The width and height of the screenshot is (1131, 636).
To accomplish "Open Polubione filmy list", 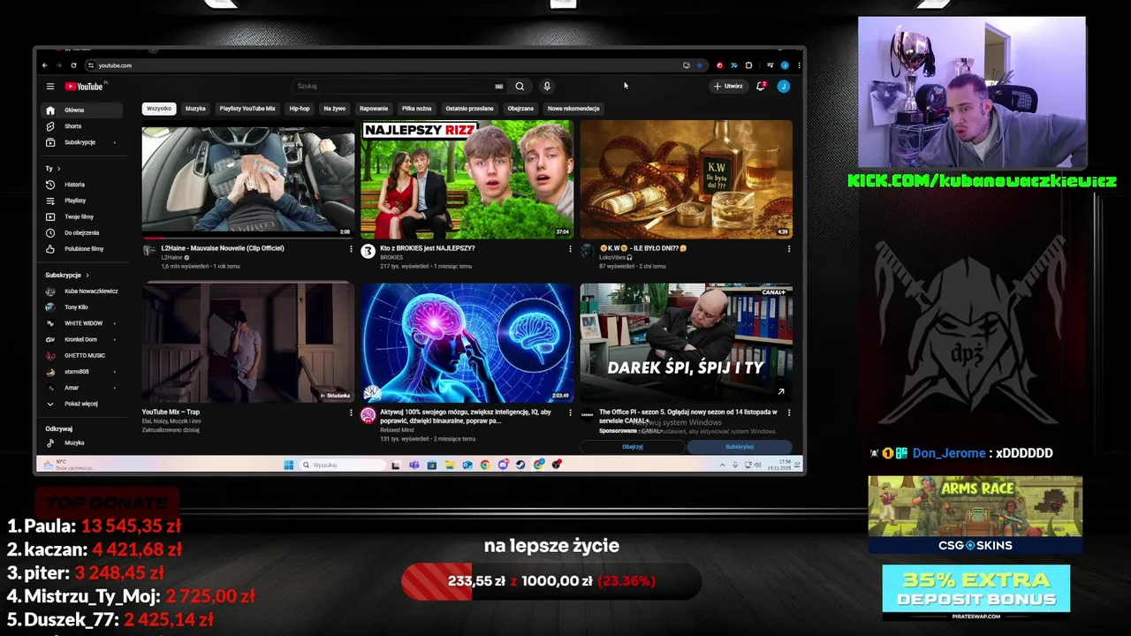I will (x=83, y=248).
